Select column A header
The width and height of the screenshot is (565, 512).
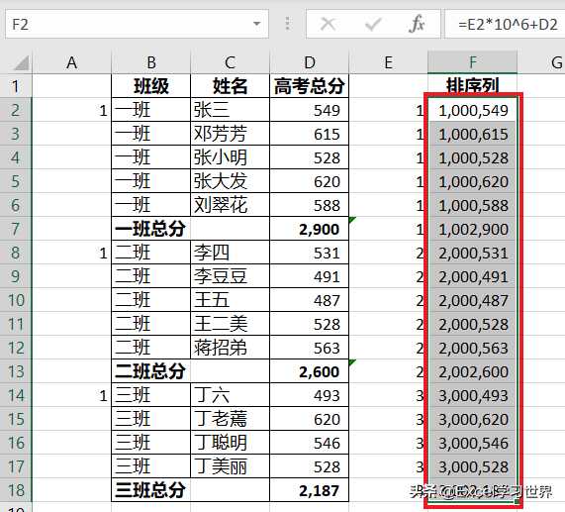coord(71,62)
